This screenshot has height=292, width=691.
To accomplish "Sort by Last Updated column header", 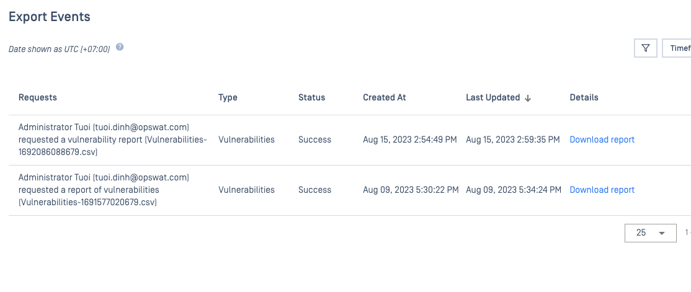I will 493,97.
